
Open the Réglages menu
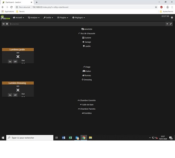(x=79, y=18)
